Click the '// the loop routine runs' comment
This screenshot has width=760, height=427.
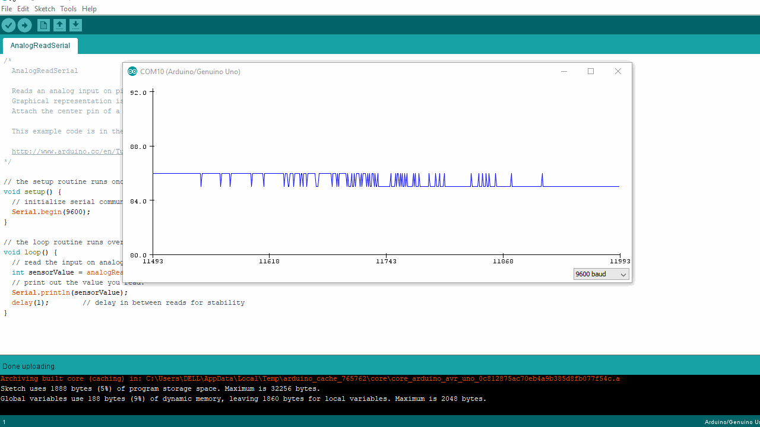pos(63,242)
